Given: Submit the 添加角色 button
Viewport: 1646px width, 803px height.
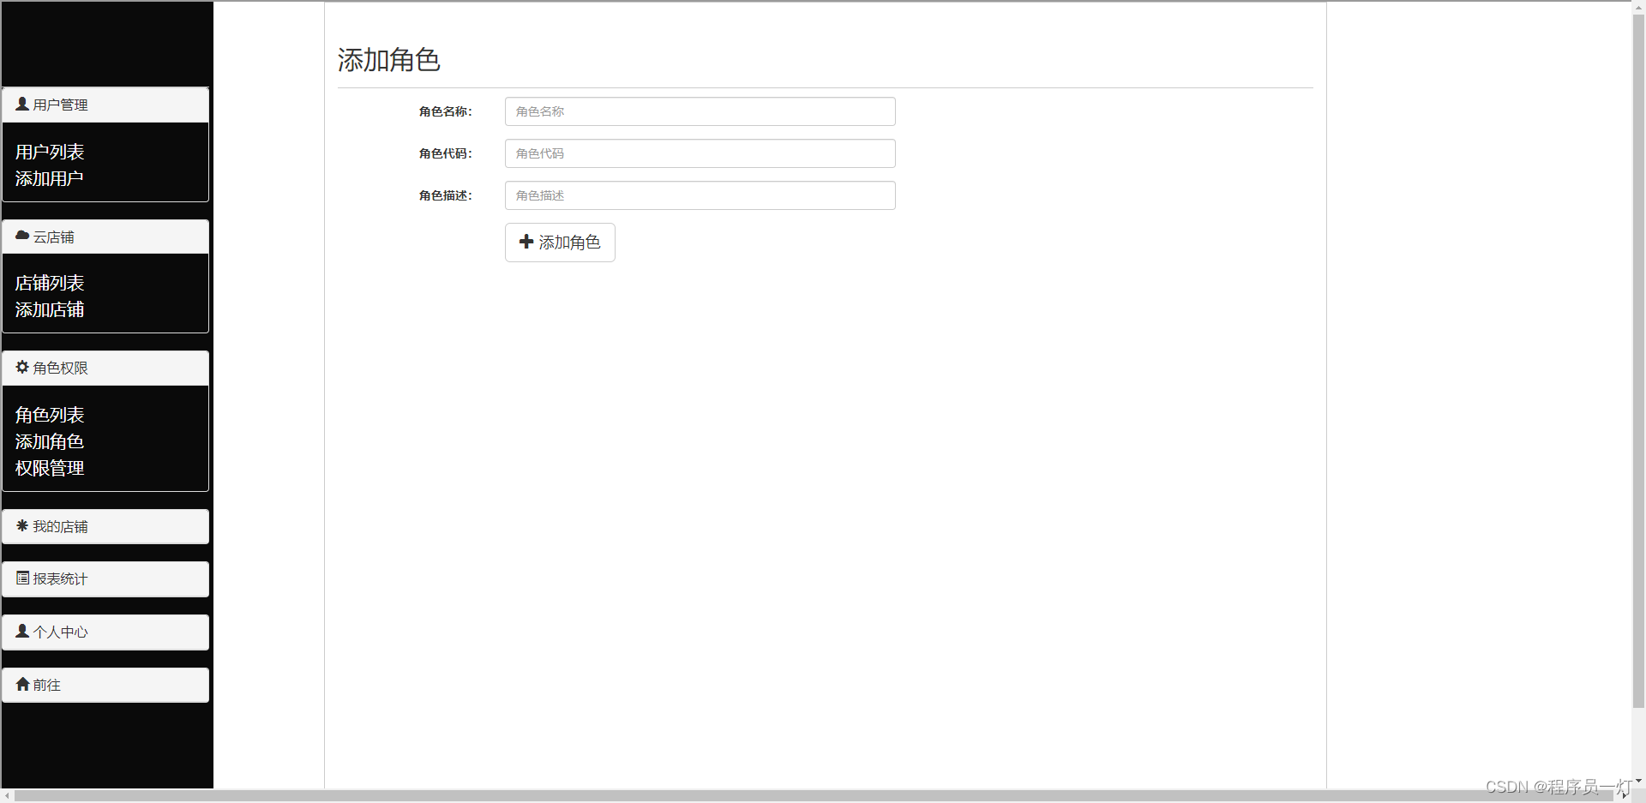Looking at the screenshot, I should click(560, 243).
